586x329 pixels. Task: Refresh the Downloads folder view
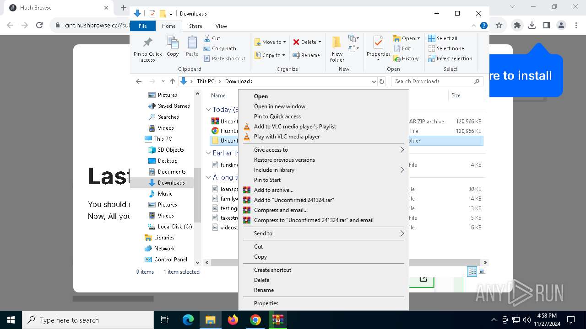coord(382,81)
